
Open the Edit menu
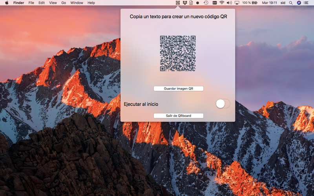(42, 3)
